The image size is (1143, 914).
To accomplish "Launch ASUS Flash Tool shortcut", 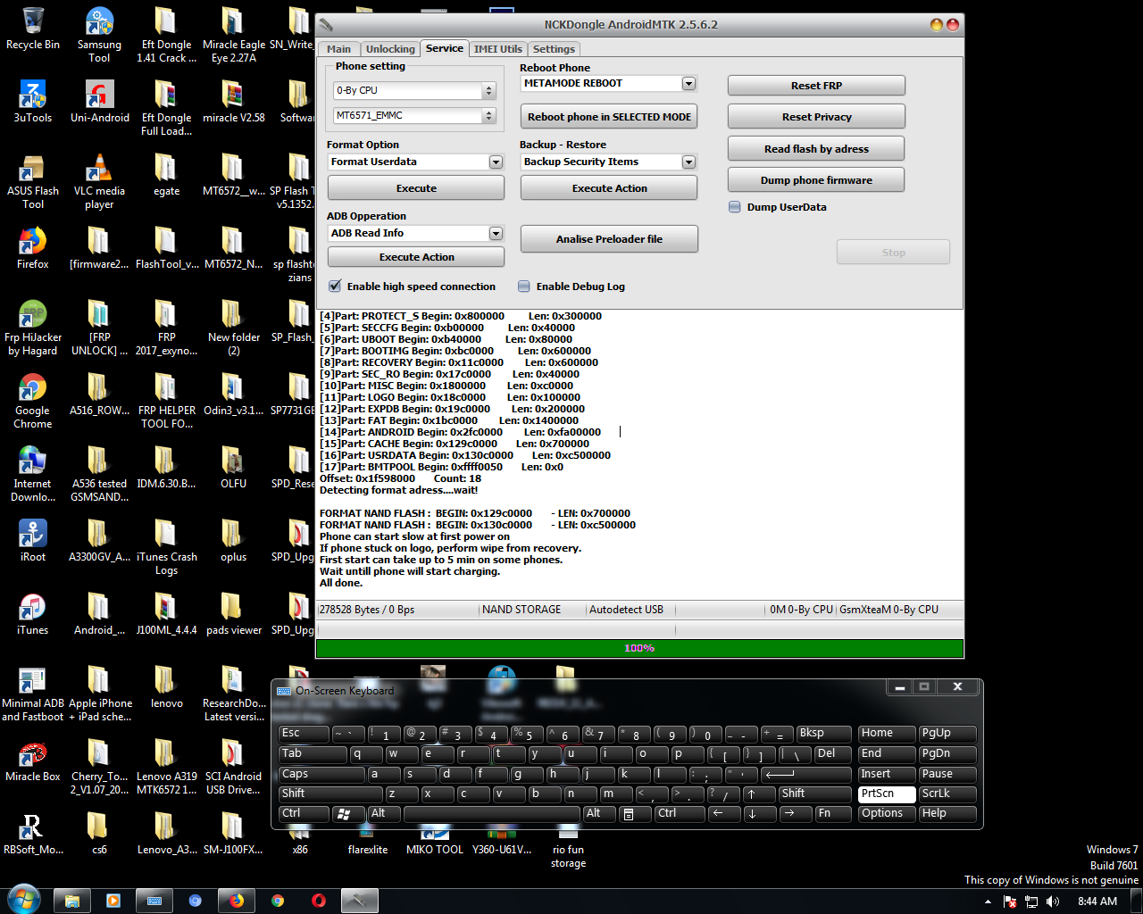I will coord(33,181).
